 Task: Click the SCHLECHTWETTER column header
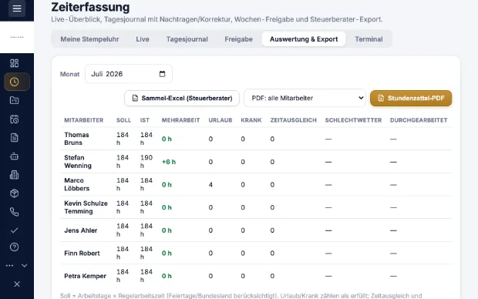tap(353, 120)
